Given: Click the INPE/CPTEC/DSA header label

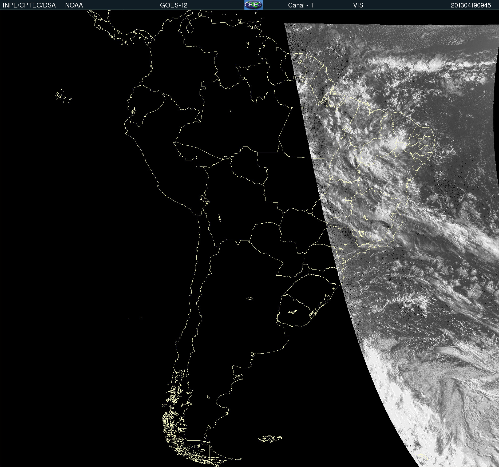Looking at the screenshot, I should pyautogui.click(x=29, y=5).
